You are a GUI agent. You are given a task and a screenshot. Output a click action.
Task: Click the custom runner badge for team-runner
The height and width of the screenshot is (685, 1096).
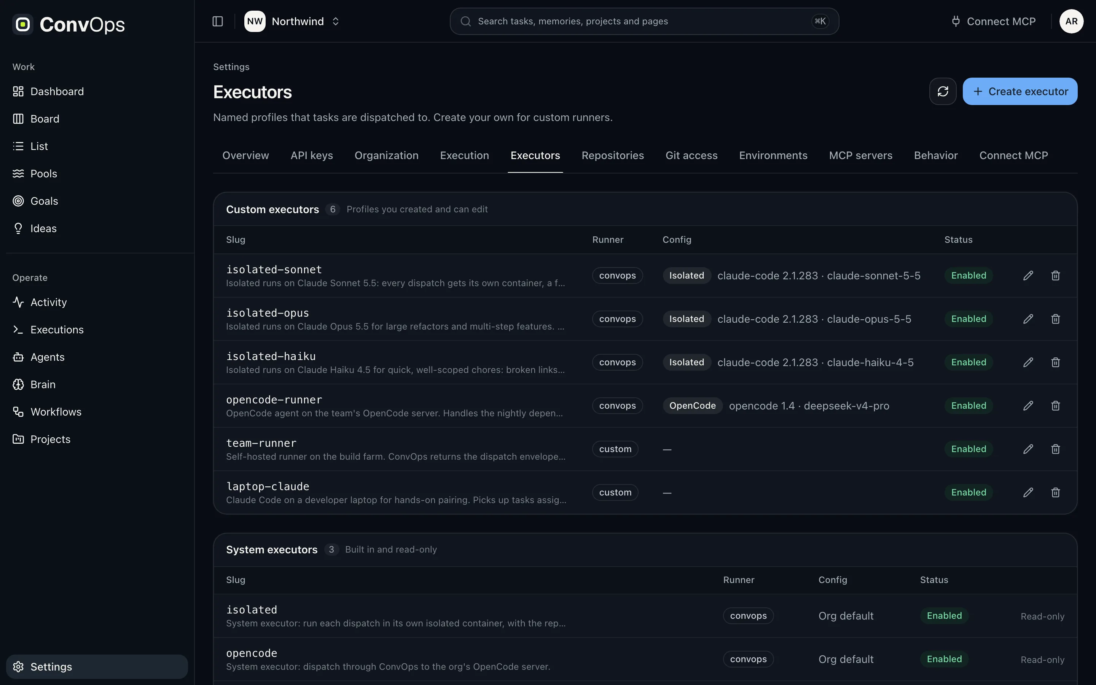click(x=615, y=449)
